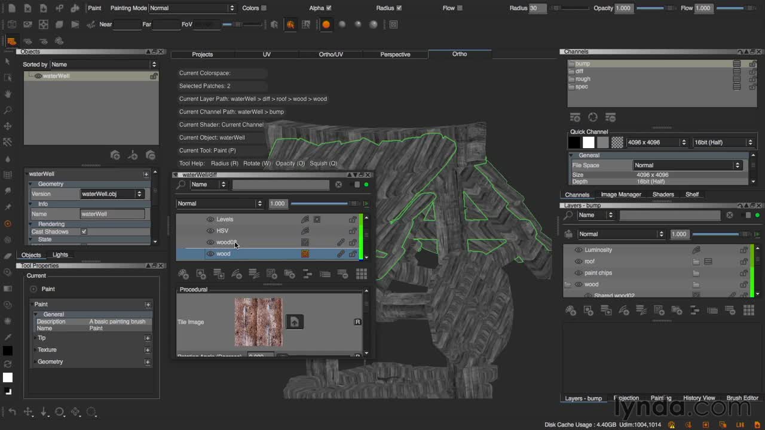Click the refresh icon under Channels list

[x=593, y=118]
